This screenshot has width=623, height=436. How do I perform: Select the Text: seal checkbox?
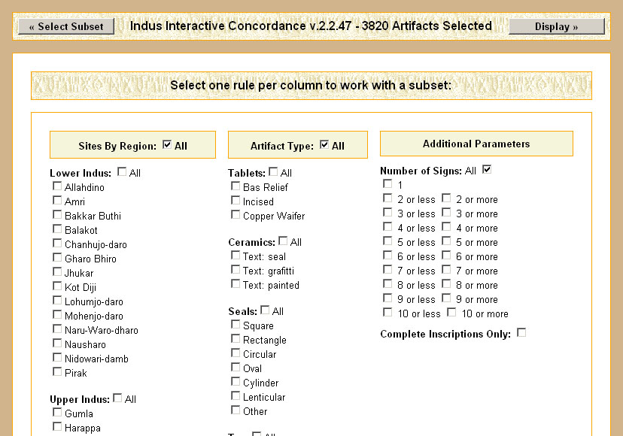(x=236, y=255)
